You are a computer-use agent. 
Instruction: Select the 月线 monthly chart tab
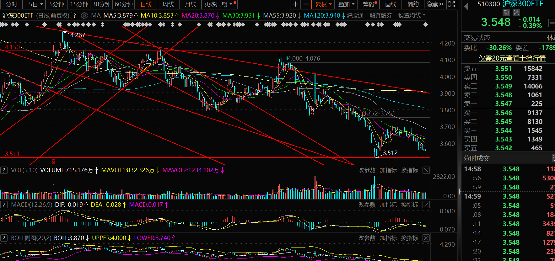191,4
